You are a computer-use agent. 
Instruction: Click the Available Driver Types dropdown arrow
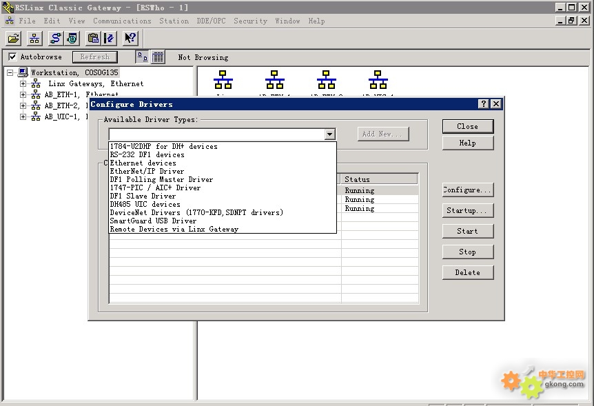pos(330,134)
